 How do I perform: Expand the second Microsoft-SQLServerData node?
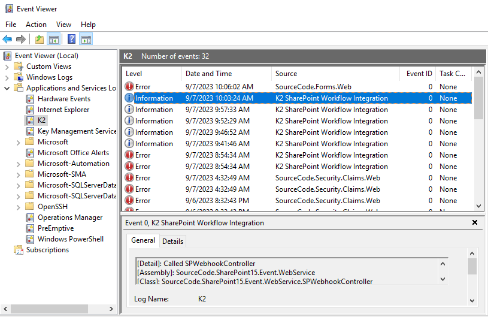pyautogui.click(x=19, y=197)
